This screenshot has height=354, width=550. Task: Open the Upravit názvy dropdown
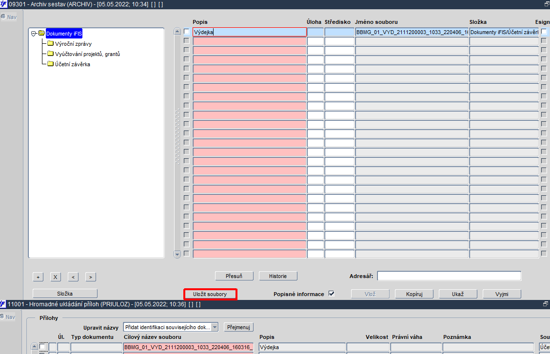[x=215, y=327]
